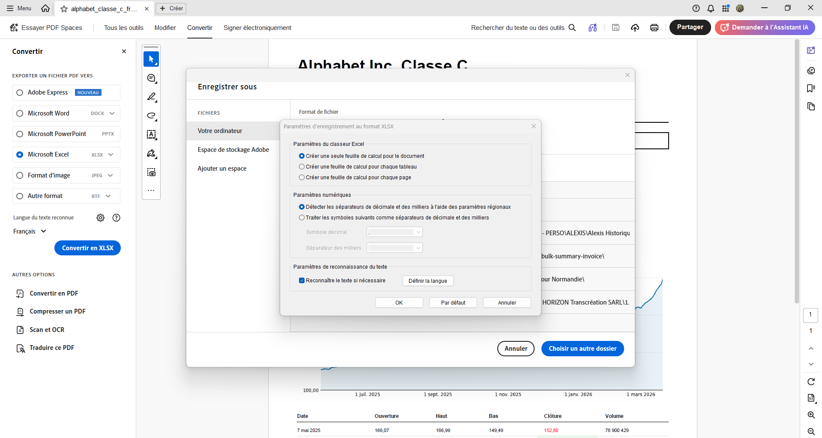Image resolution: width=822 pixels, height=438 pixels.
Task: Uncheck Reconnaître le texte si nécessaire
Action: (x=302, y=281)
